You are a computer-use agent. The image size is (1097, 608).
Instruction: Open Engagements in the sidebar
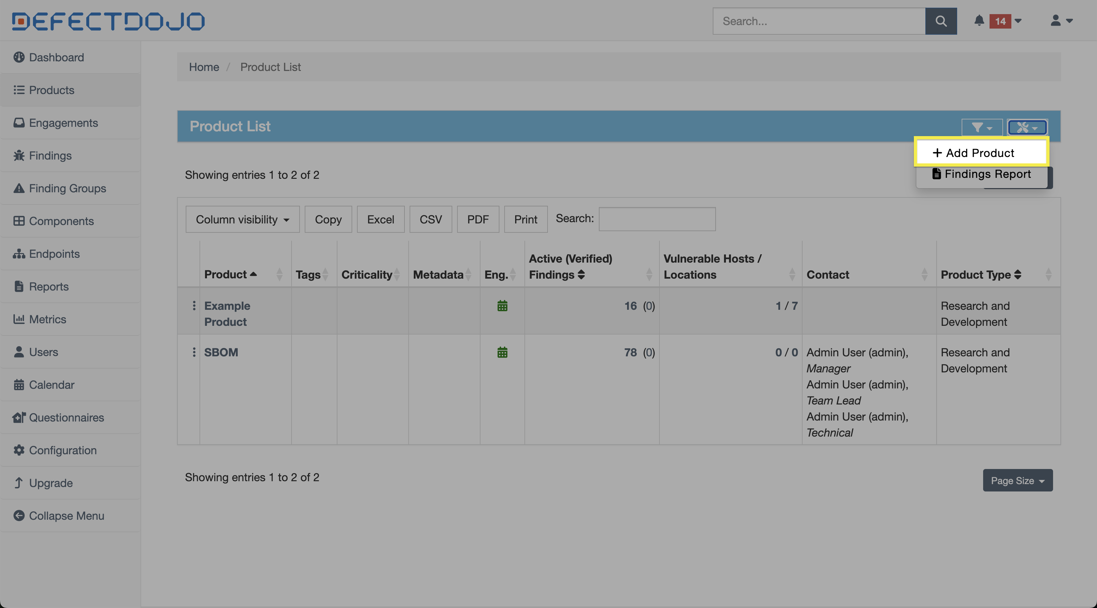[70, 123]
